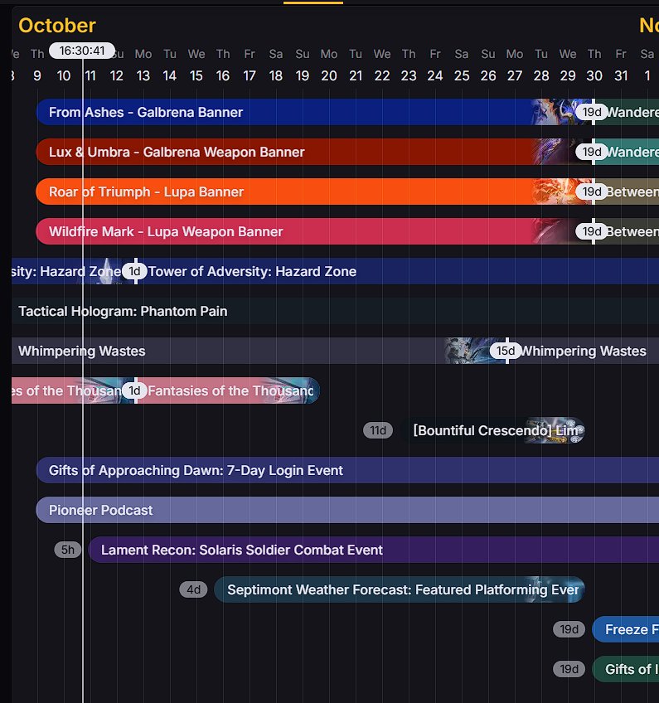This screenshot has width=659, height=703.
Task: Open Between banner after Lupa Weapon Banner
Action: pos(627,232)
